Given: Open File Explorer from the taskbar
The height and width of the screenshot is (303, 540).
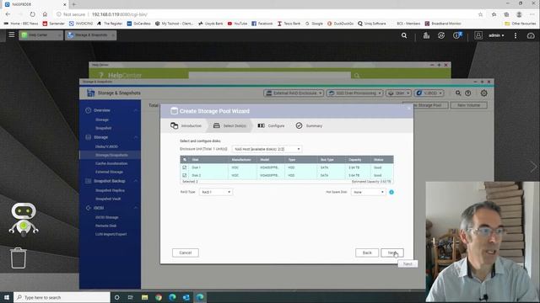Looking at the screenshot, I should pos(144,297).
